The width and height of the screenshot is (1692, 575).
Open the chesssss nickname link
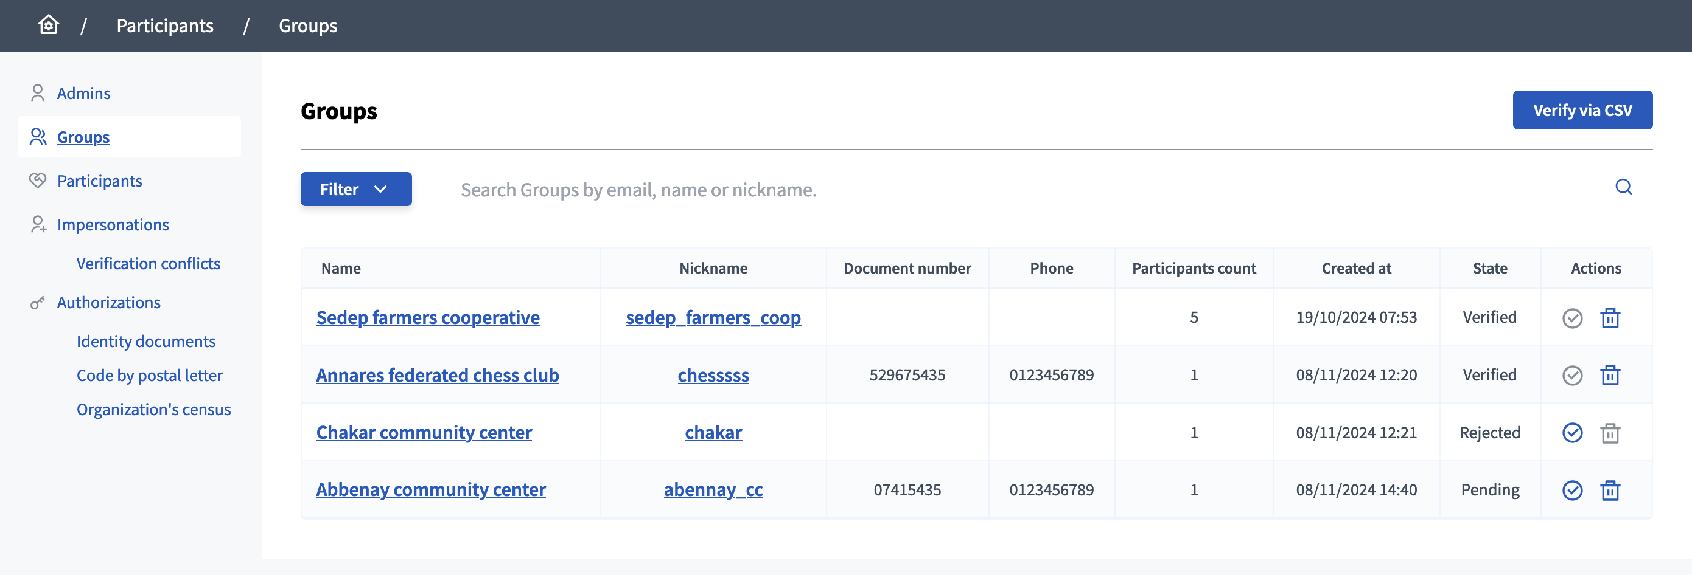pyautogui.click(x=713, y=375)
